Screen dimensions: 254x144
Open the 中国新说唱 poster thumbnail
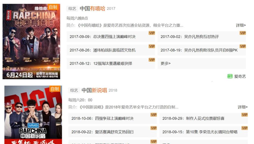(33, 115)
